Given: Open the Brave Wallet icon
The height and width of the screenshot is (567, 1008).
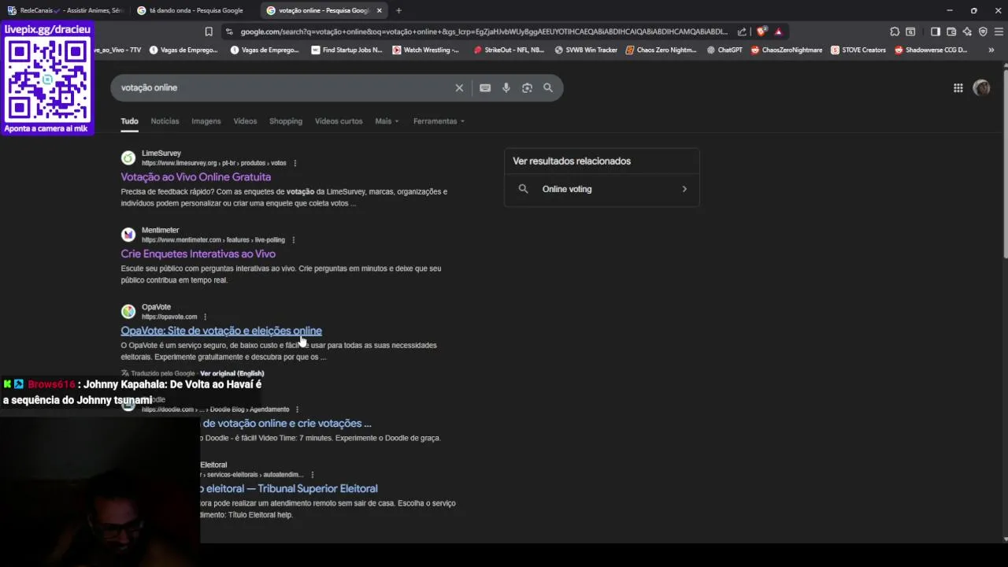Looking at the screenshot, I should (951, 31).
